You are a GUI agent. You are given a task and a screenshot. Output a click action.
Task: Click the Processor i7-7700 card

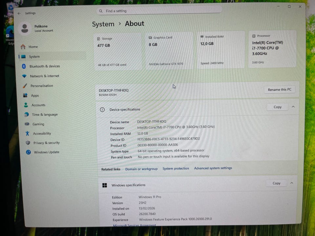tap(273, 49)
